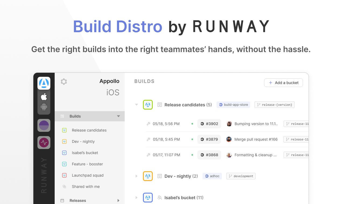
Task: Select the Android platform icon
Action: click(x=44, y=107)
